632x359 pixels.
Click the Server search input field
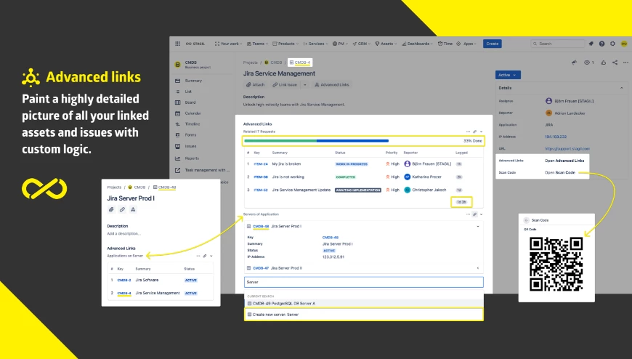pyautogui.click(x=363, y=282)
